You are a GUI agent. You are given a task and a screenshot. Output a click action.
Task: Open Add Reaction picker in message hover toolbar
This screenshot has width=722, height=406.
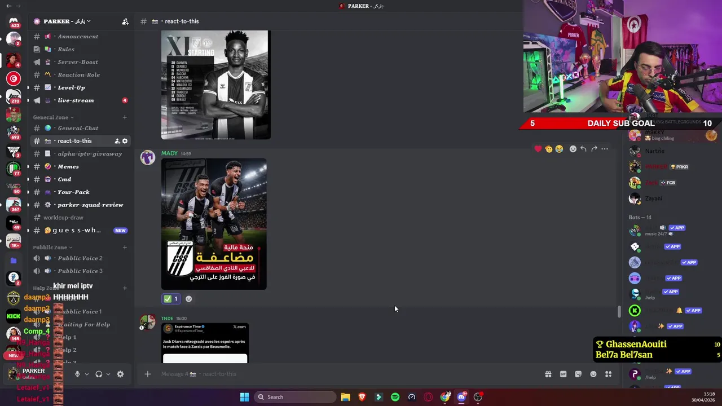(x=573, y=149)
